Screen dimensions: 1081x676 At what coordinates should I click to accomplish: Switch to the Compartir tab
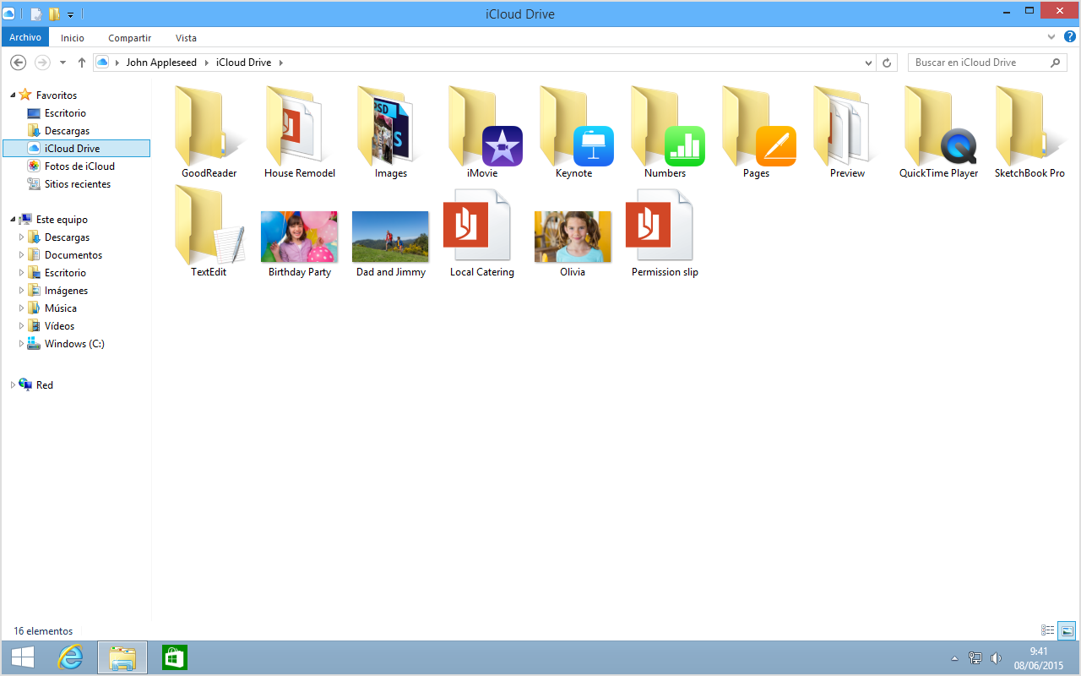(130, 37)
